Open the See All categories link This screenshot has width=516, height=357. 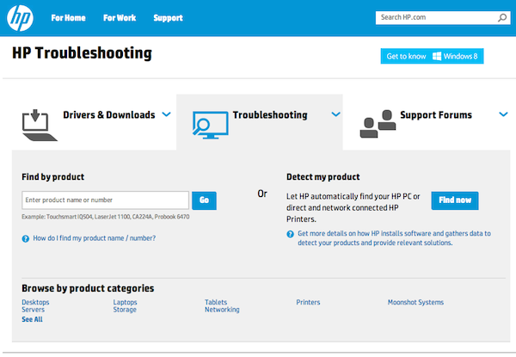[32, 319]
